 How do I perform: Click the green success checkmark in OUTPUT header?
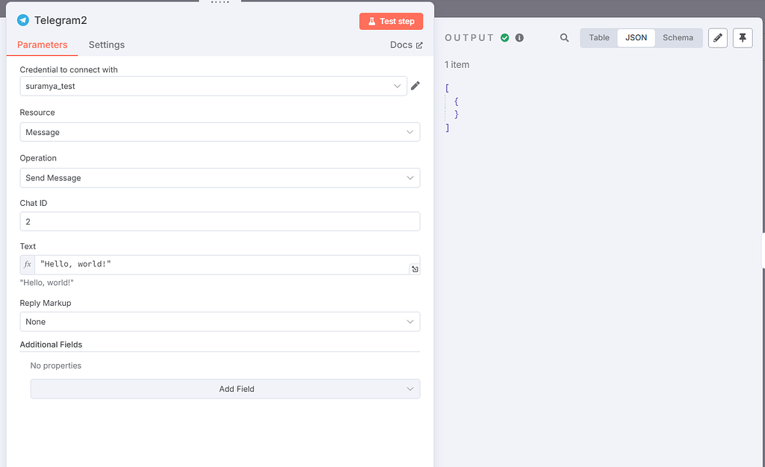coord(504,37)
